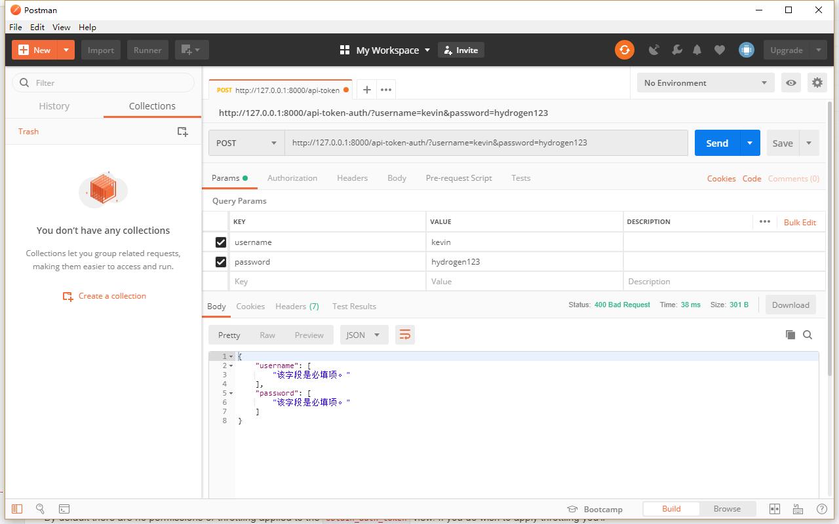Open the help question mark icon
Image resolution: width=839 pixels, height=524 pixels.
coord(821,509)
